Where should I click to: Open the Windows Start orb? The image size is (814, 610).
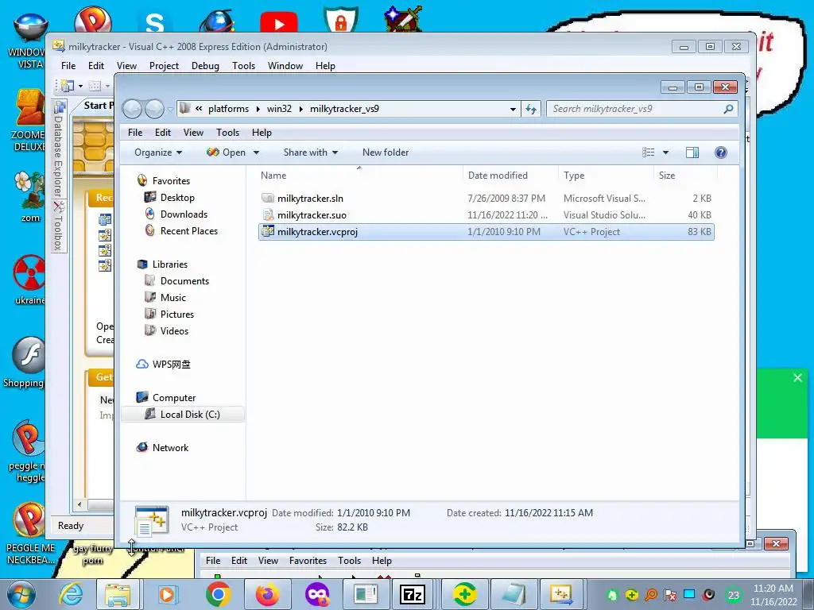21,594
